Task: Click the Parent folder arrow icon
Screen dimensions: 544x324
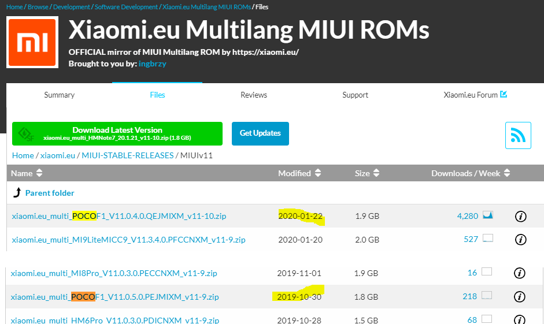Action: [x=17, y=193]
